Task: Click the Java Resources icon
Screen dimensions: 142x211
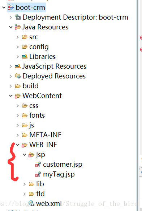Action: click(18, 27)
